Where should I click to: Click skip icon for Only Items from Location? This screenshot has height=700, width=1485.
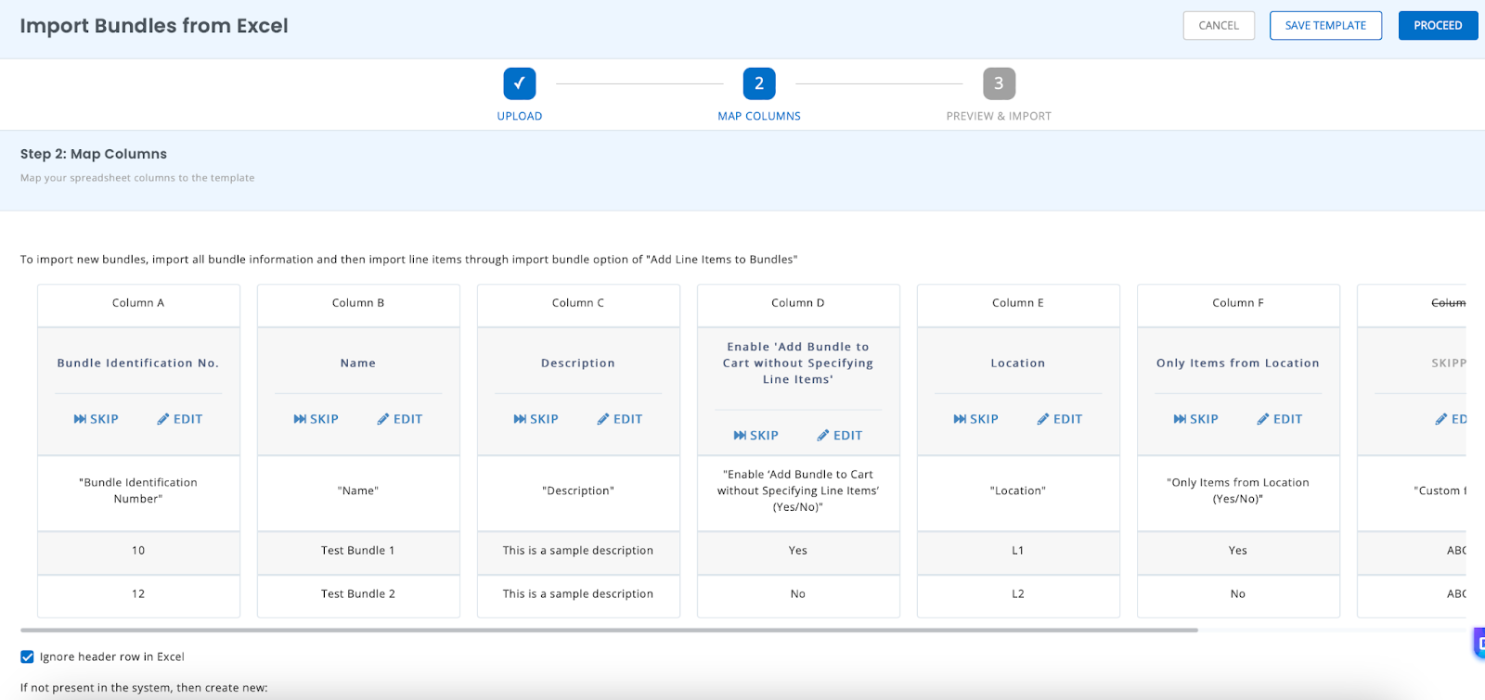(x=1180, y=419)
